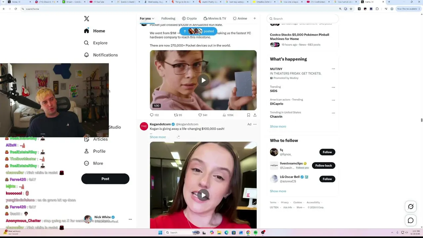423x238 pixels.
Task: Open the Crypto timeline tab
Action: pyautogui.click(x=189, y=19)
